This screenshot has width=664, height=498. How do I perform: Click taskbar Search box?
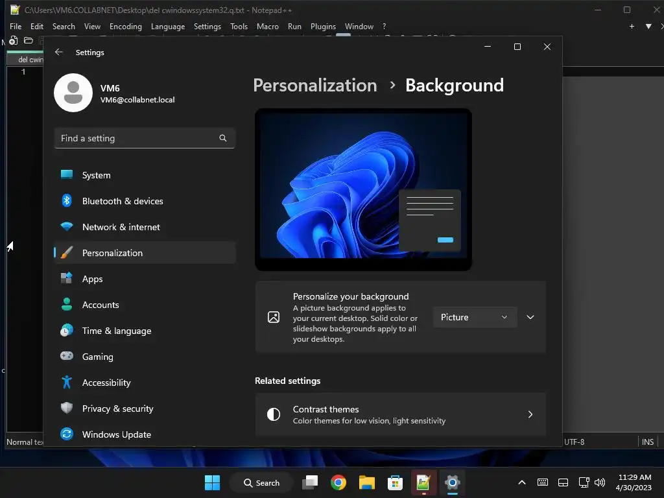261,482
